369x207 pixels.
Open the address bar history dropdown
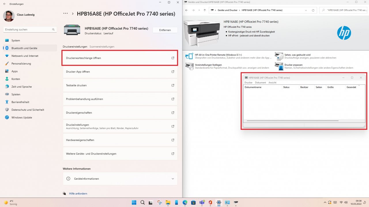(306, 10)
